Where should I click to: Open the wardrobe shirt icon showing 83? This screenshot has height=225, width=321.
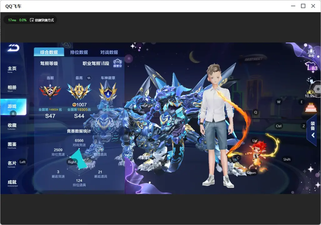click(311, 66)
